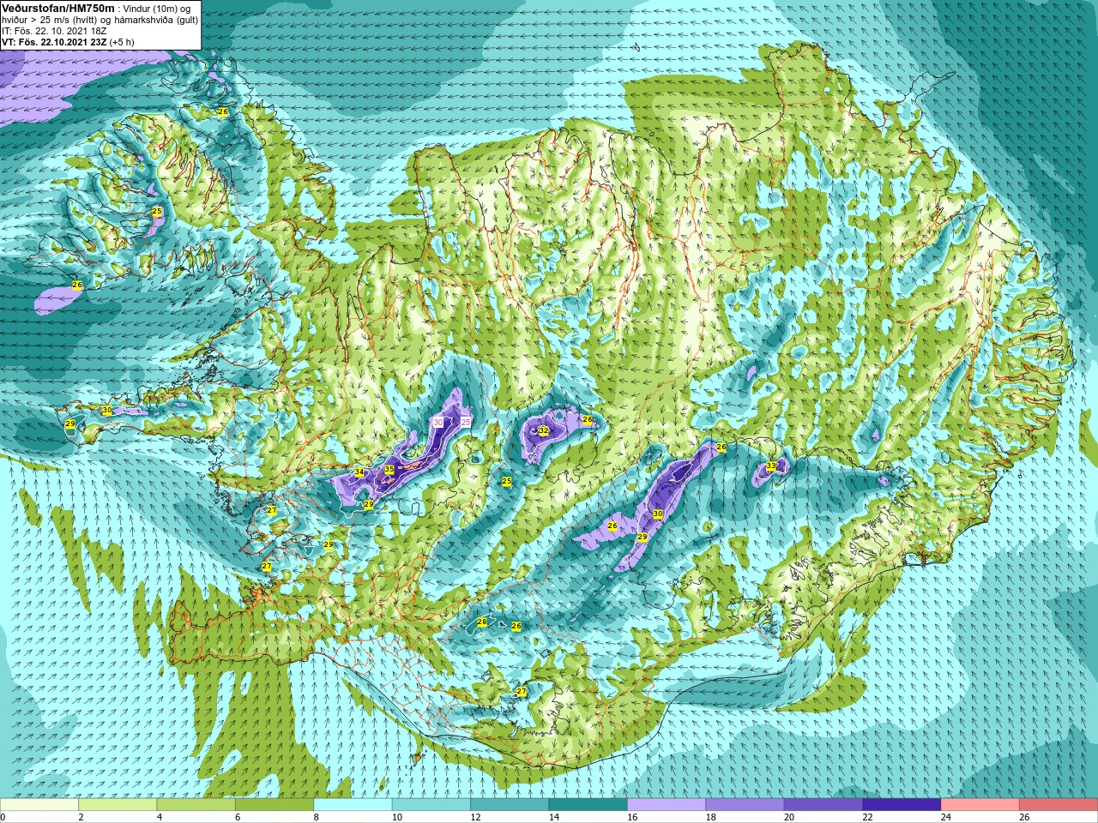Pick the 22–24 m/s dark indigo legend swatch
The image size is (1098, 823).
click(x=902, y=805)
